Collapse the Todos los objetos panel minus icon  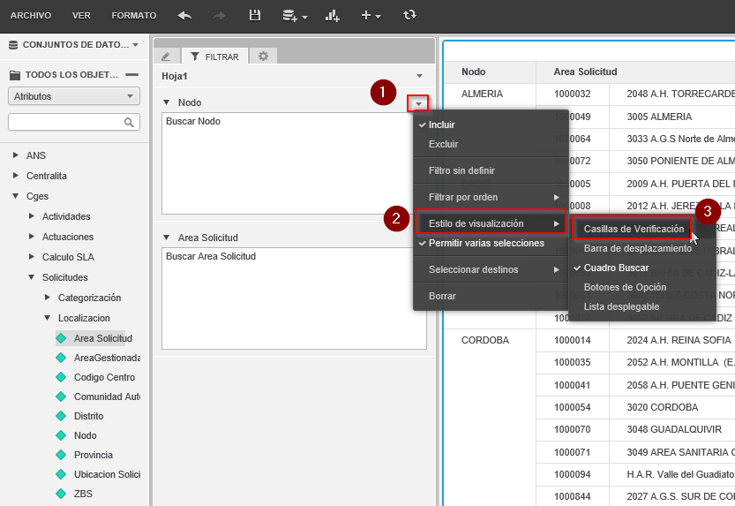[132, 74]
